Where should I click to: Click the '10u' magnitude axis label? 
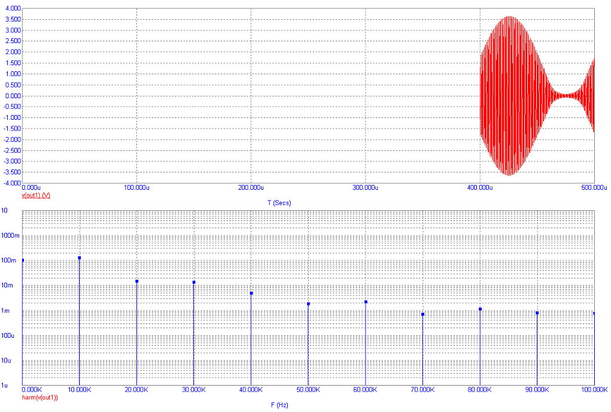coord(6,360)
